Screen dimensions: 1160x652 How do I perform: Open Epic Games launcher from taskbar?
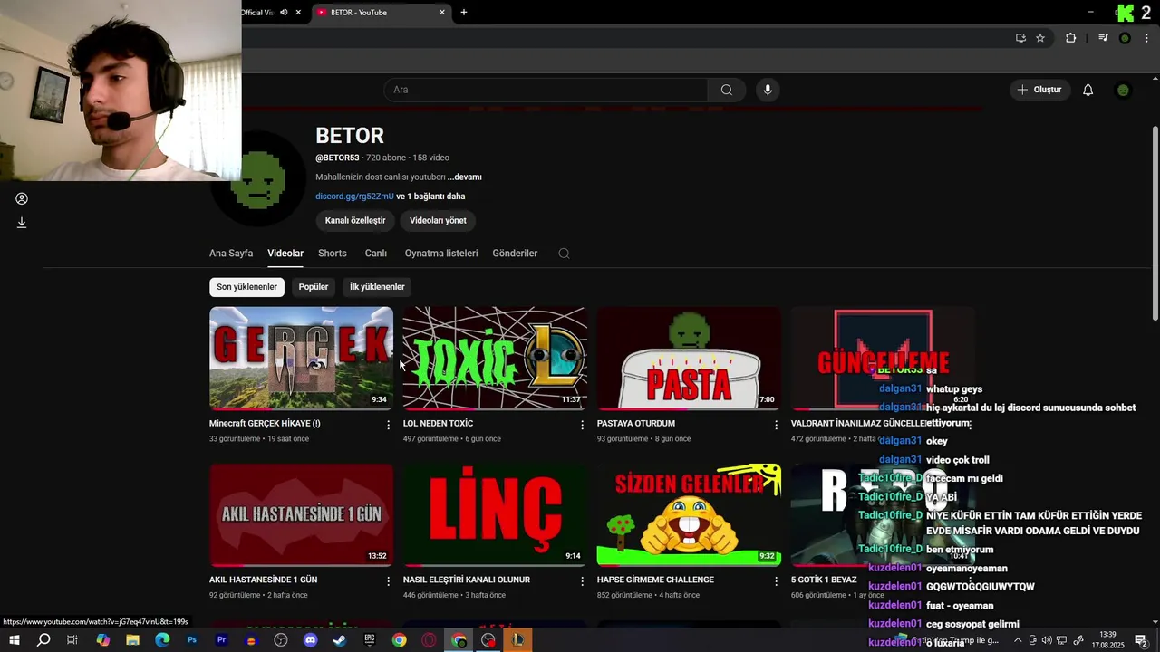pyautogui.click(x=370, y=640)
